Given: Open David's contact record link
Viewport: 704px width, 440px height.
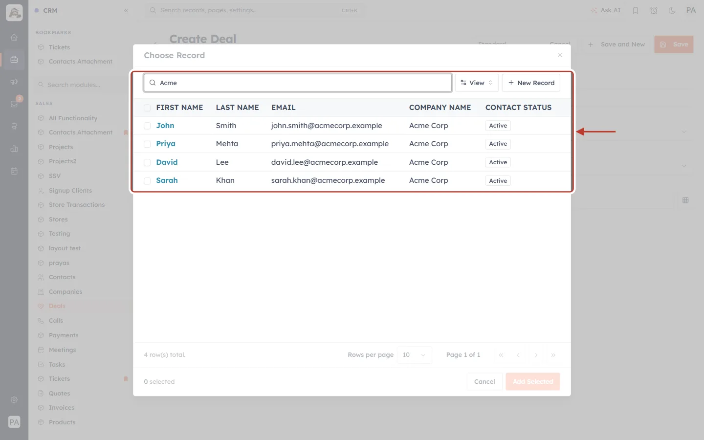Looking at the screenshot, I should (x=167, y=162).
